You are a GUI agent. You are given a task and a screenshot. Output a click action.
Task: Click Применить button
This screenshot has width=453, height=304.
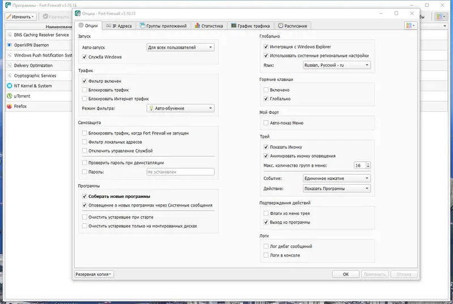tap(375, 274)
